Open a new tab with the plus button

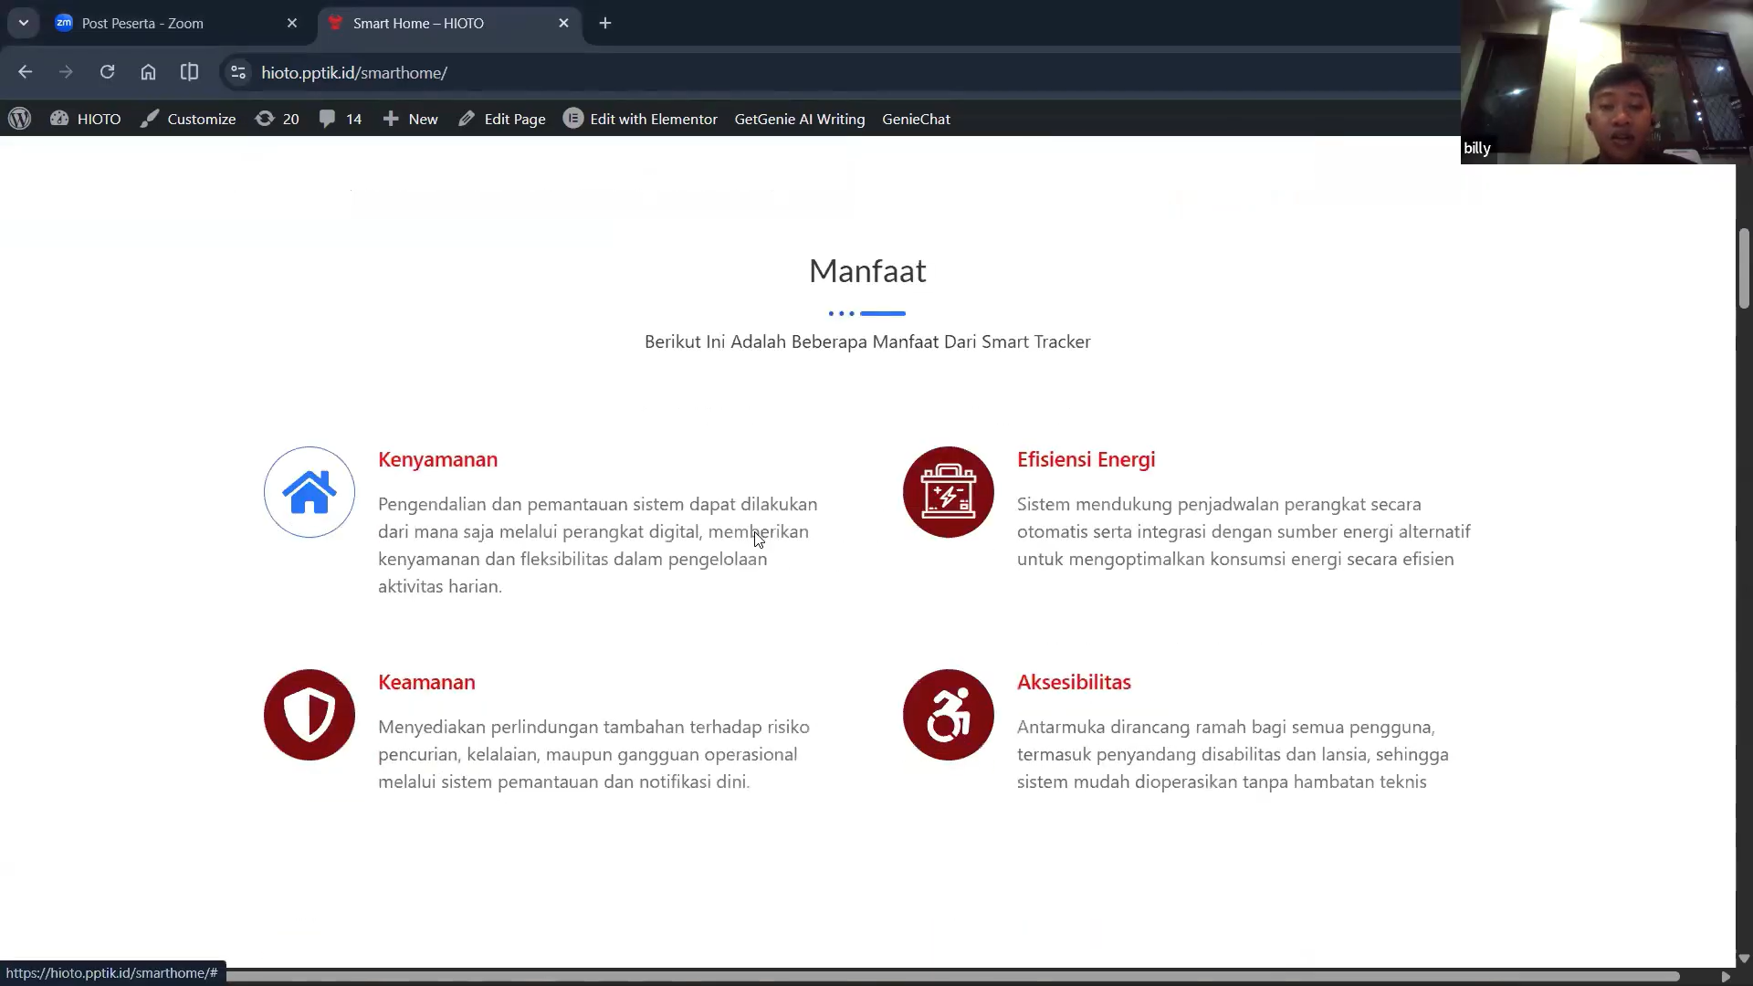(605, 23)
